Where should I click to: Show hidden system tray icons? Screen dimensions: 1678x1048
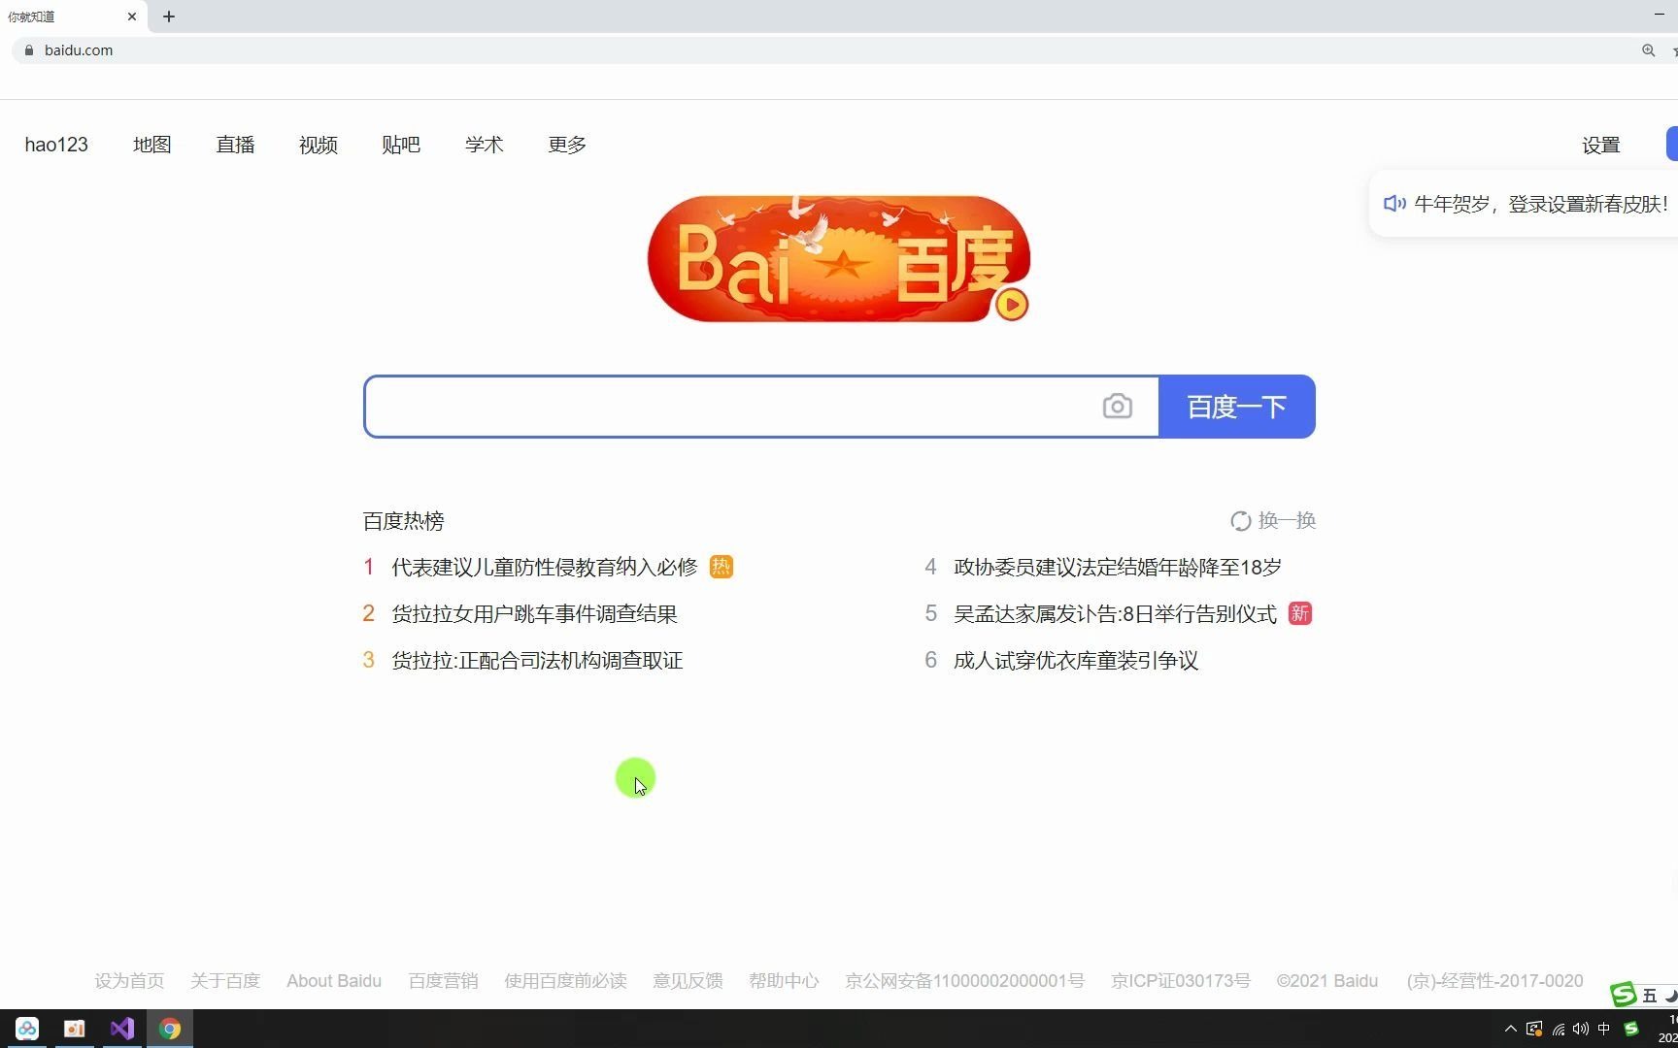click(1510, 1029)
